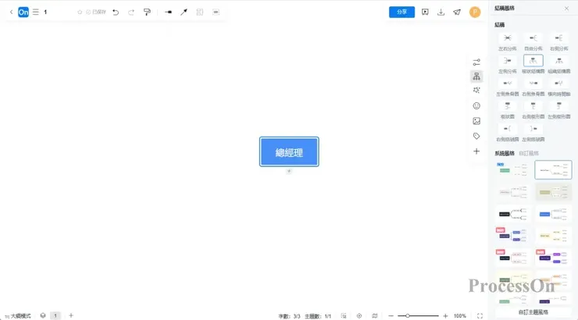Open the orange user avatar menu
The width and height of the screenshot is (578, 320).
pyautogui.click(x=475, y=12)
